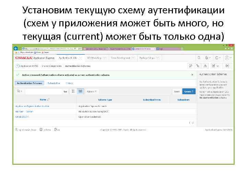Viewport: 247px width, 185px height.
Task: Click the Subscribed From column header
Action: [x=152, y=100]
